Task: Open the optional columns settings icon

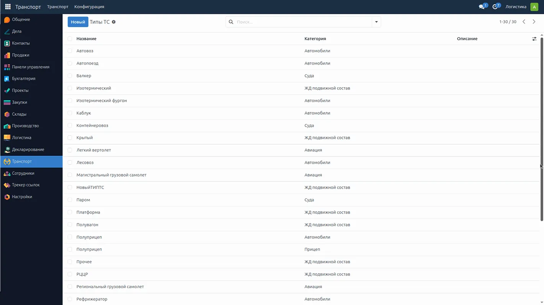Action: 534,39
